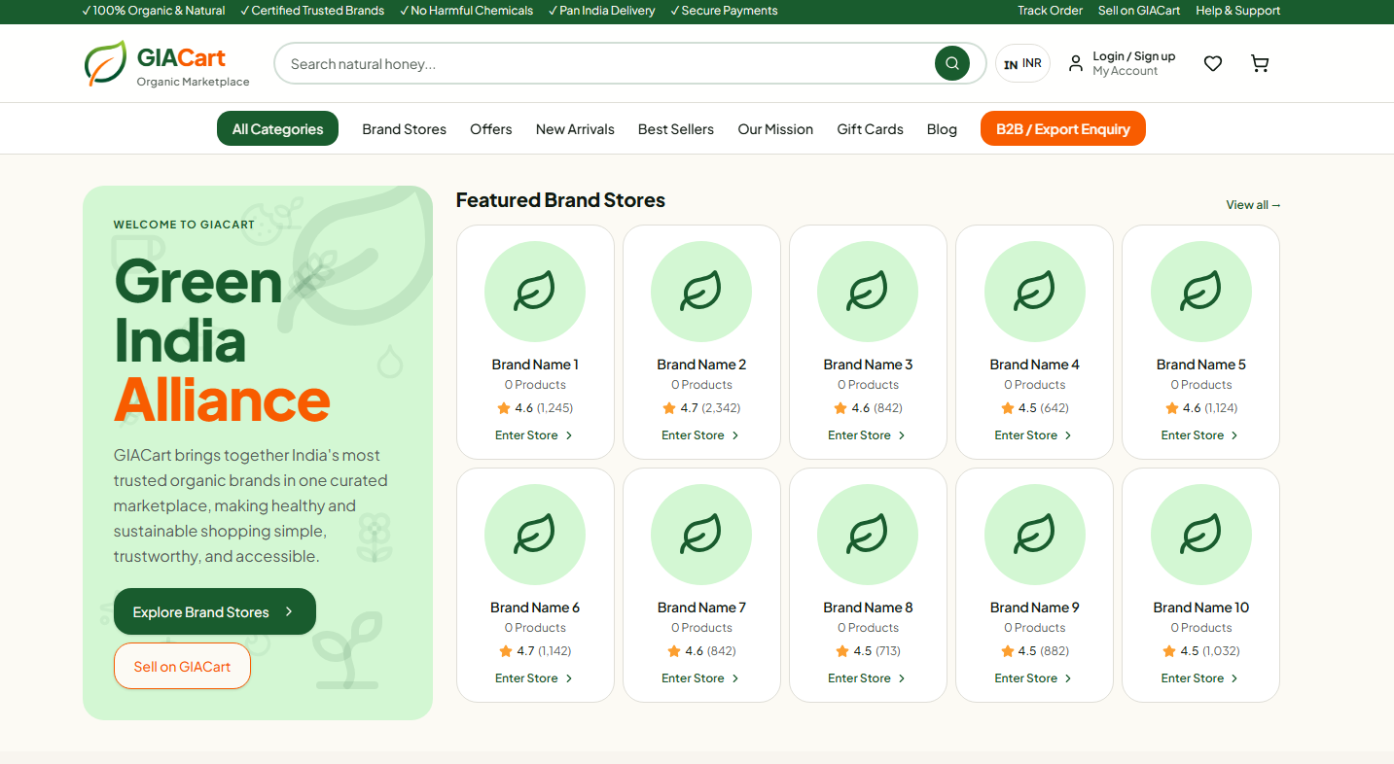Enter Store for Brand Name 5

click(x=1199, y=435)
